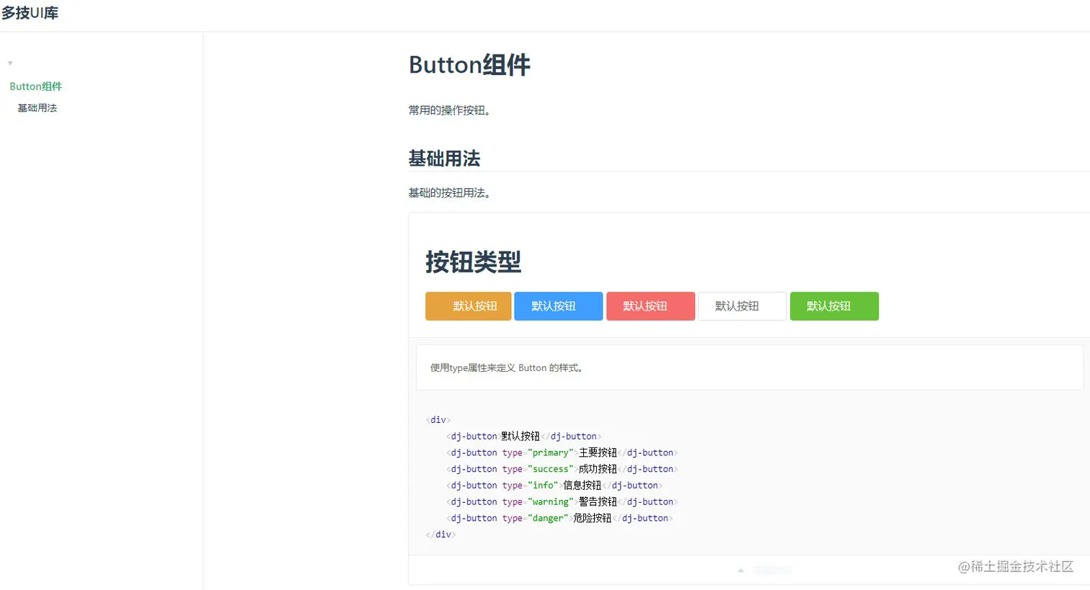This screenshot has height=590, width=1090.
Task: Click the text 基础的按钮用法。
Action: coord(450,193)
